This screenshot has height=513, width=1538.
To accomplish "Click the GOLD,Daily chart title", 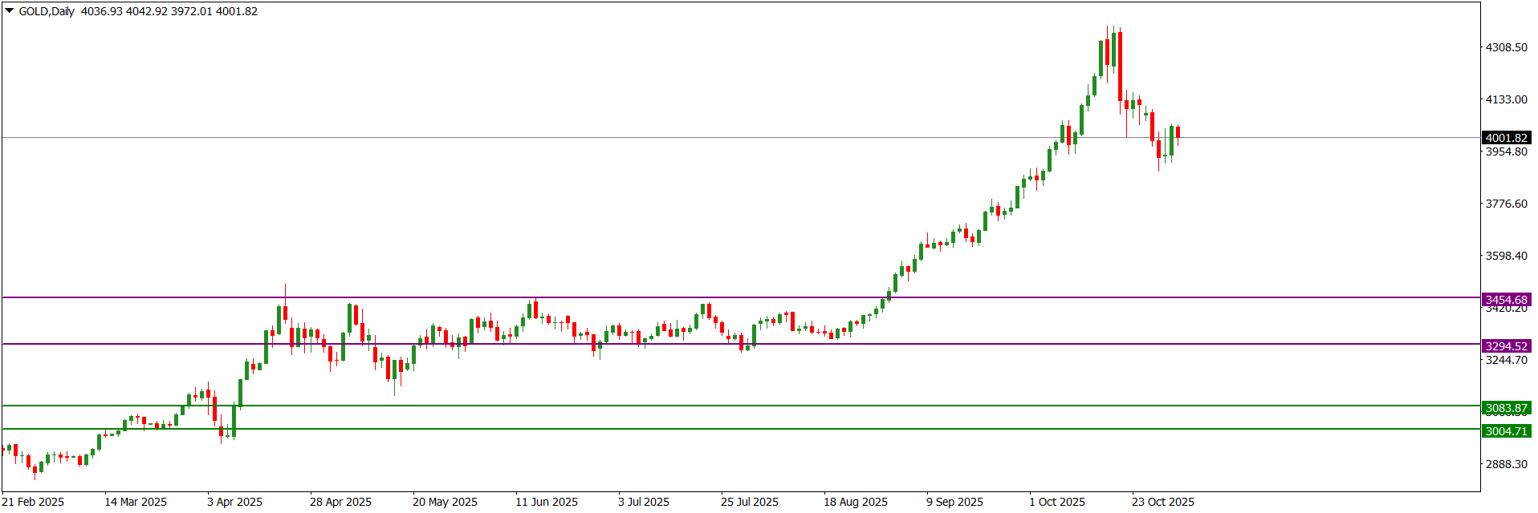I will tap(47, 11).
